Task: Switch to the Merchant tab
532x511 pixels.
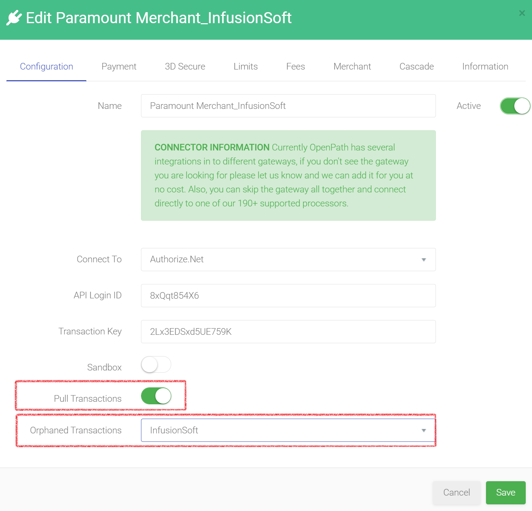Action: 352,67
